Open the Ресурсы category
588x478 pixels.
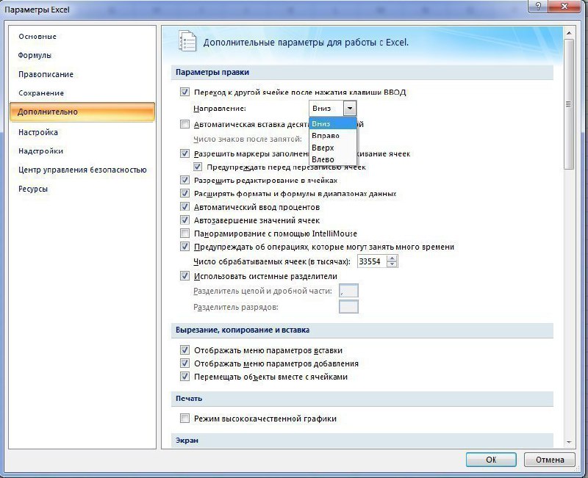[33, 189]
